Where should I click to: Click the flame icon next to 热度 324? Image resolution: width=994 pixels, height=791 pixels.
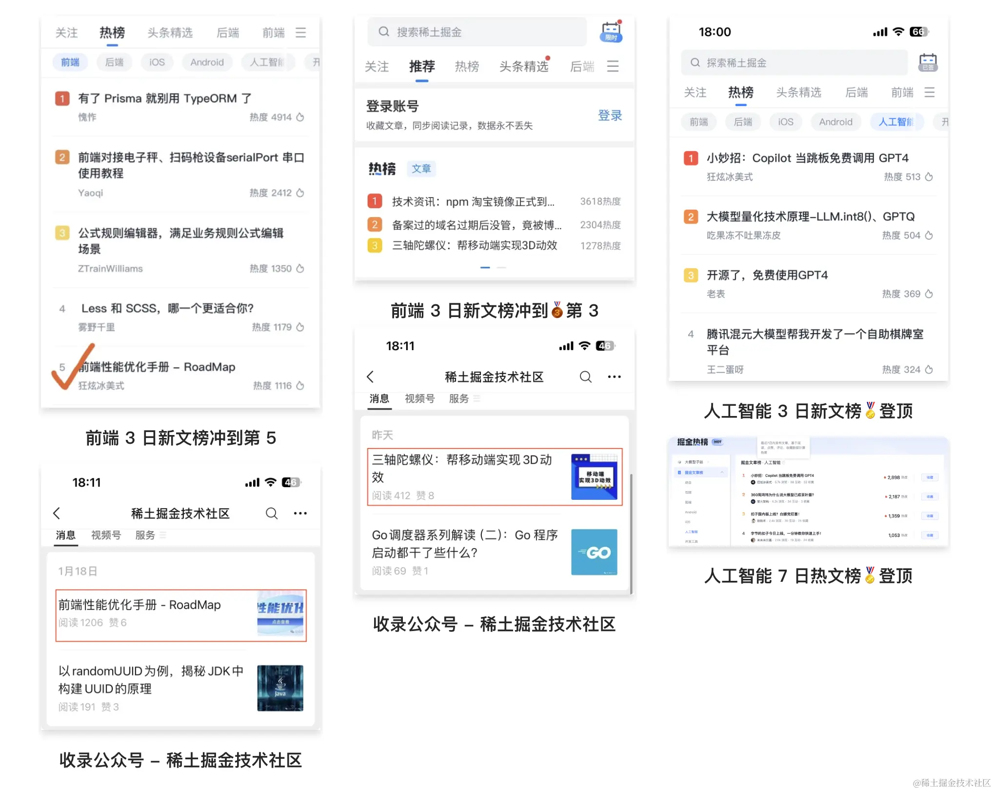(929, 369)
